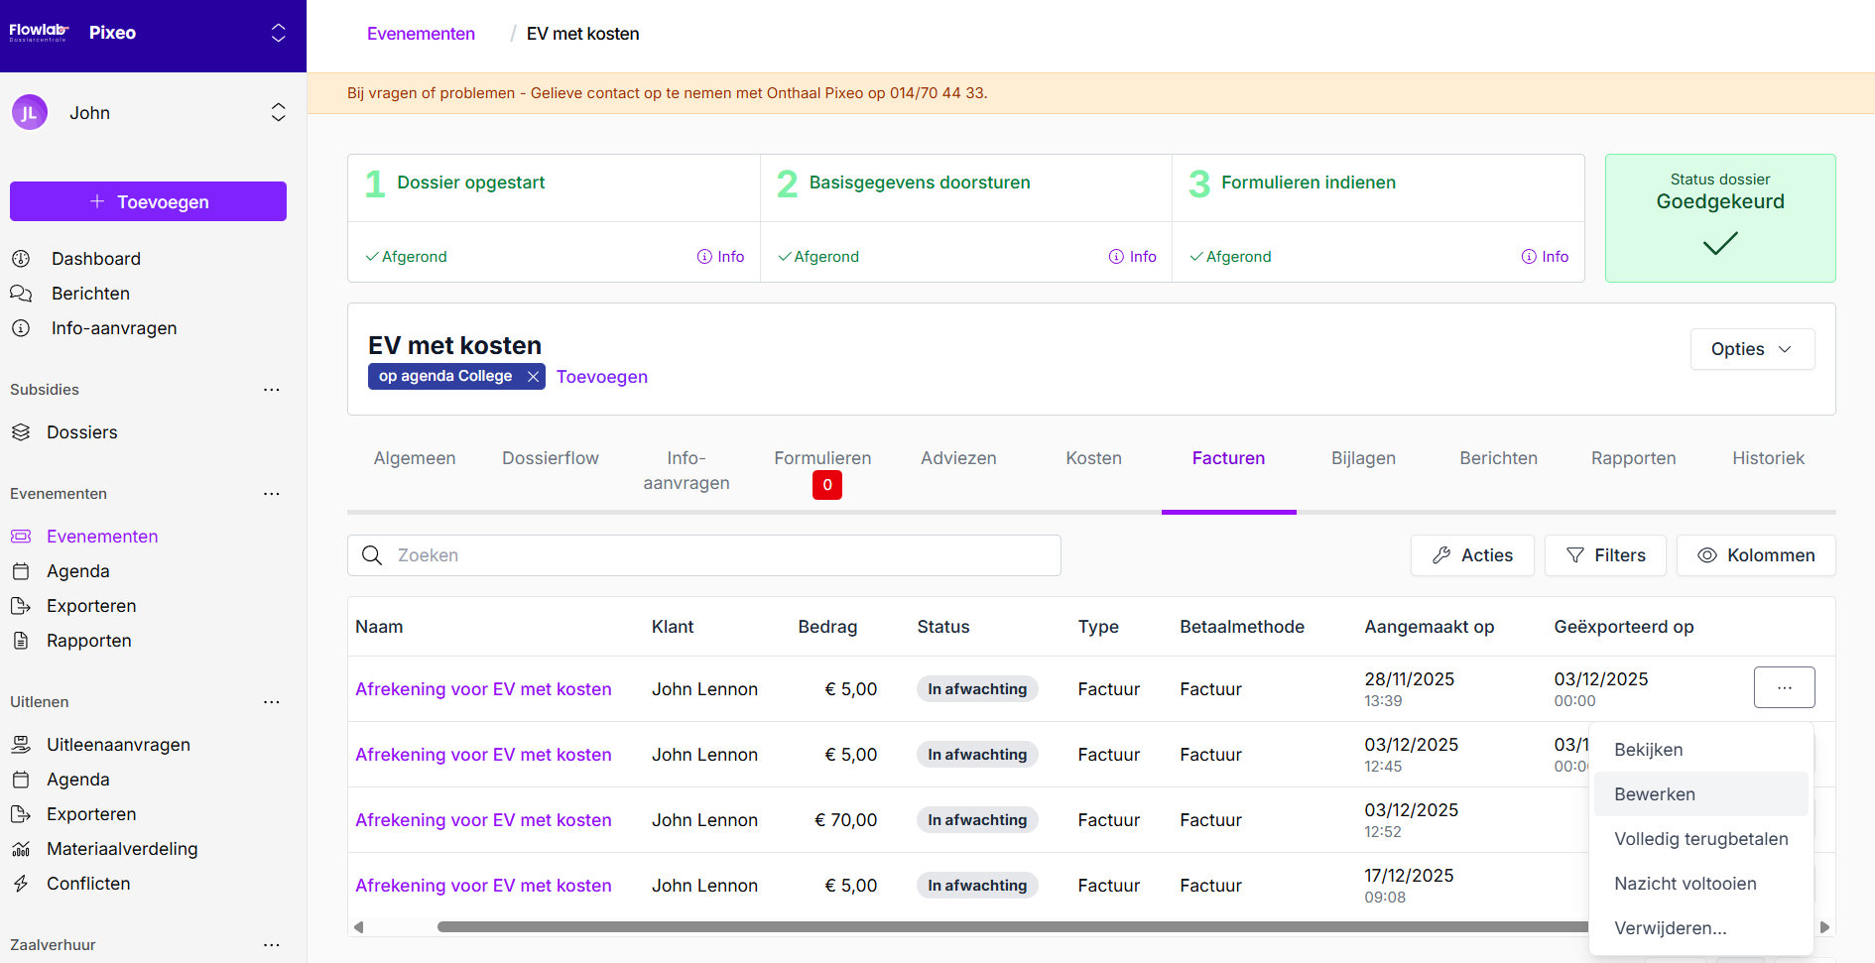Viewport: 1875px width, 963px height.
Task: Expand the Pixeo organization switcher
Action: click(279, 33)
